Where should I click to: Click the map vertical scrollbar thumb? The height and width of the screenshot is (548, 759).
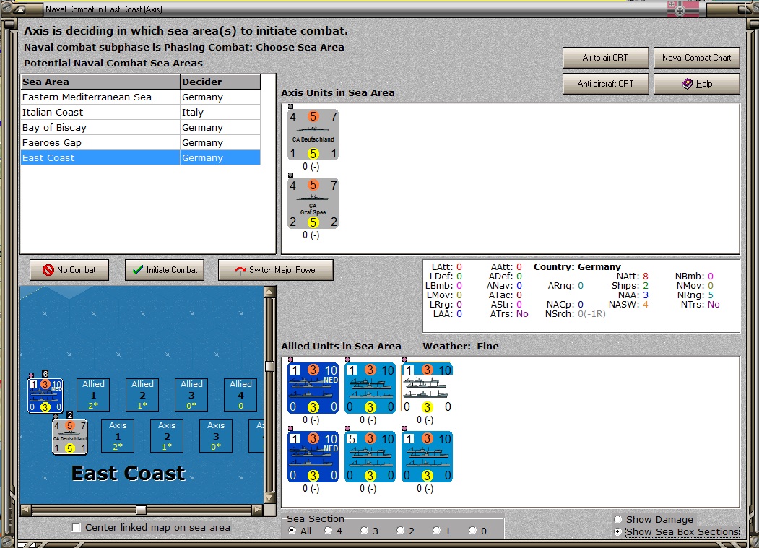(269, 366)
